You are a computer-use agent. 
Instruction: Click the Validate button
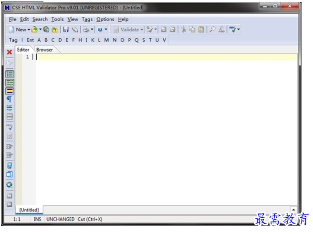point(126,30)
